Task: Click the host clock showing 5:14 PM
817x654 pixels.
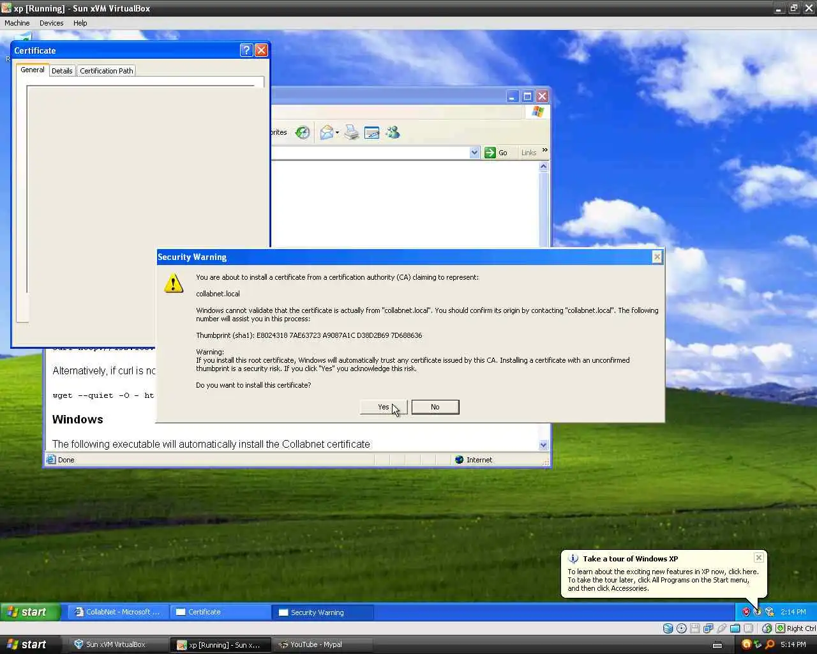Action: (x=793, y=644)
